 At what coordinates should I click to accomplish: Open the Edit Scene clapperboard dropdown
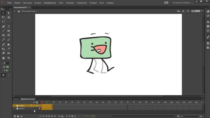click(178, 11)
